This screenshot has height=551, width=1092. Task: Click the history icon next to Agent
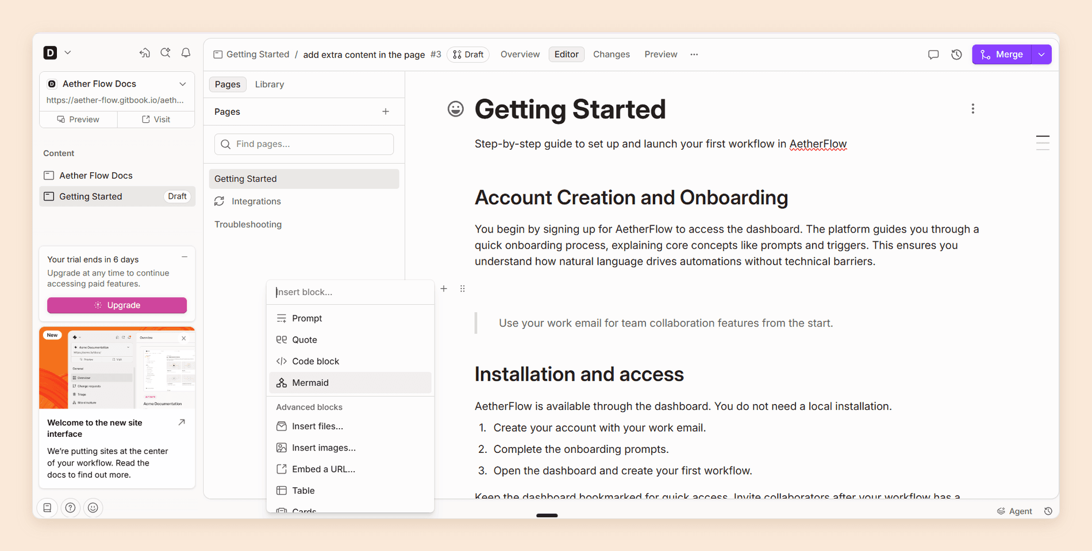point(1048,511)
